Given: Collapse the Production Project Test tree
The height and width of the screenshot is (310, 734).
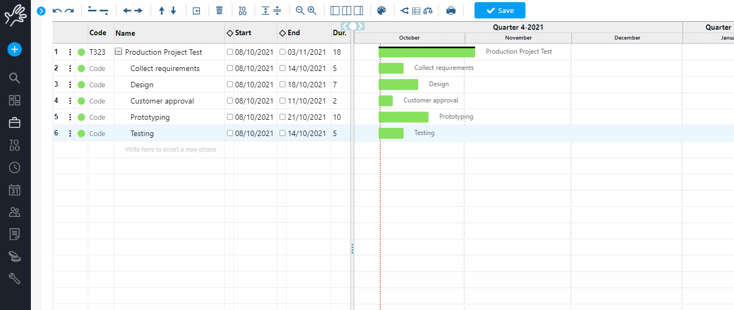Looking at the screenshot, I should click(x=119, y=52).
